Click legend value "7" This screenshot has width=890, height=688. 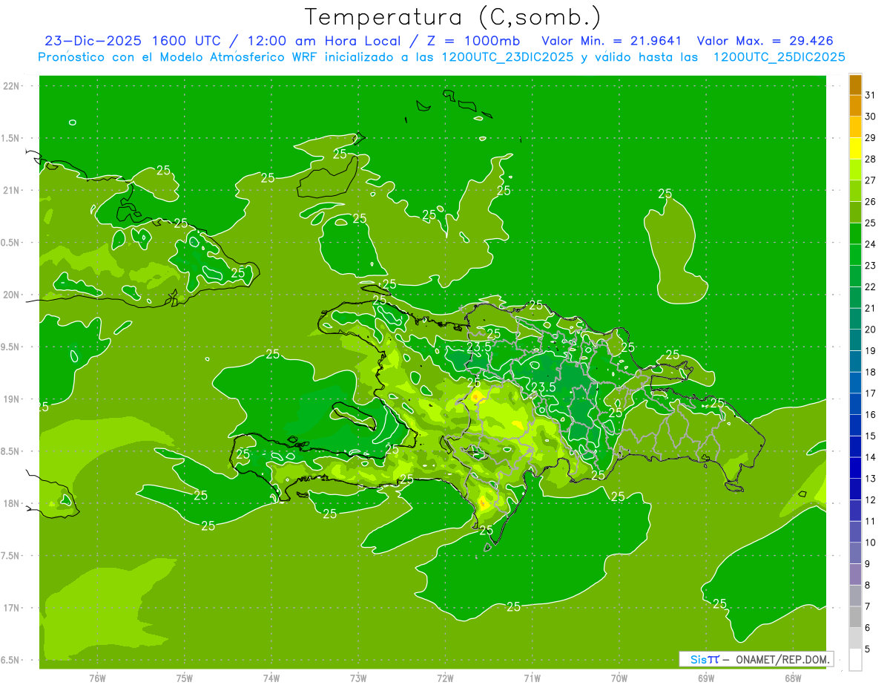pyautogui.click(x=868, y=606)
